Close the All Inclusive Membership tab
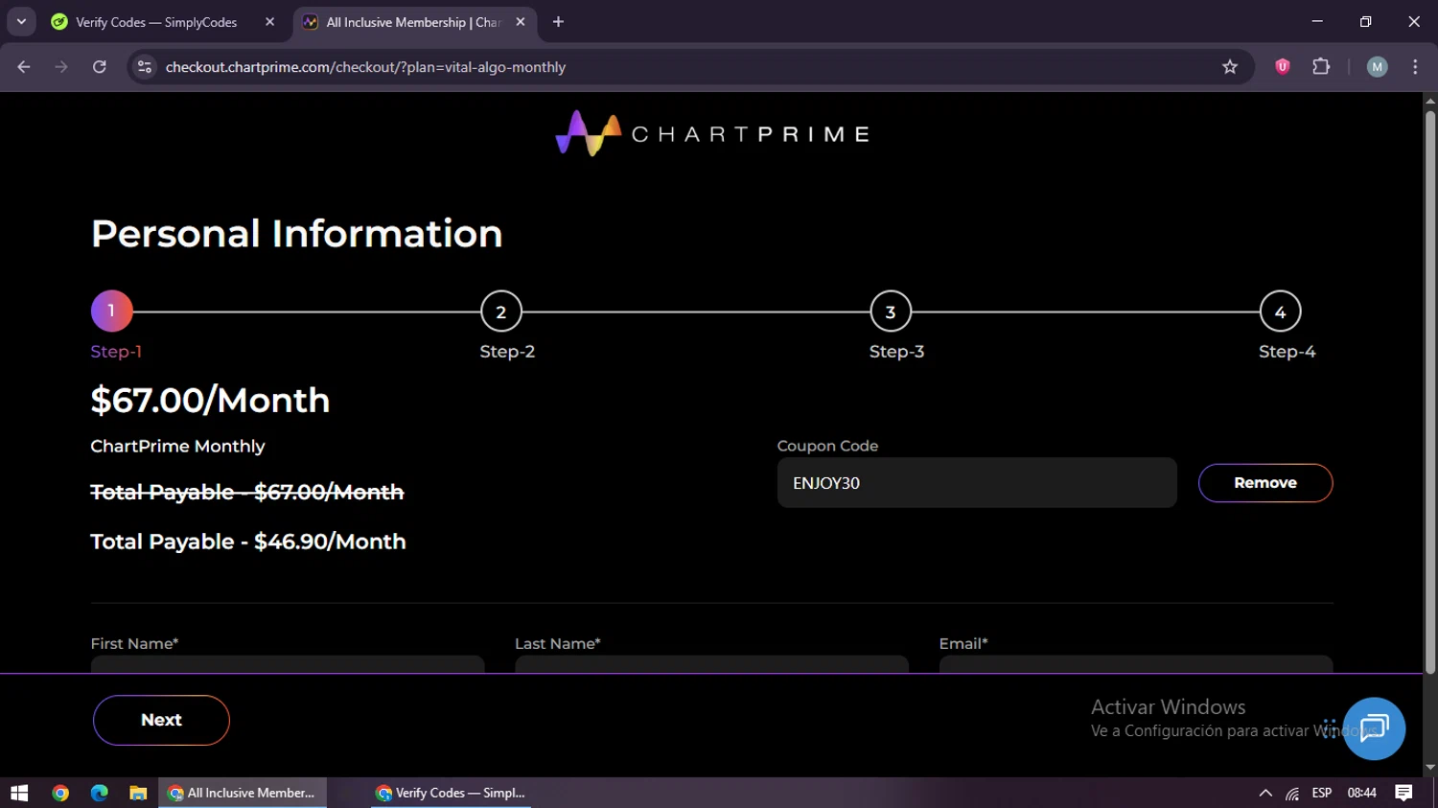This screenshot has height=808, width=1438. coord(521,22)
